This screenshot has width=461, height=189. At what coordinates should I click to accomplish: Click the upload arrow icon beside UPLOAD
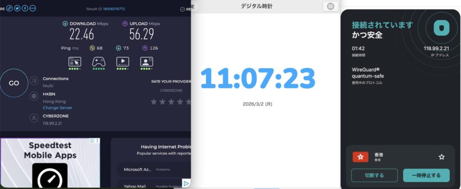(x=125, y=24)
